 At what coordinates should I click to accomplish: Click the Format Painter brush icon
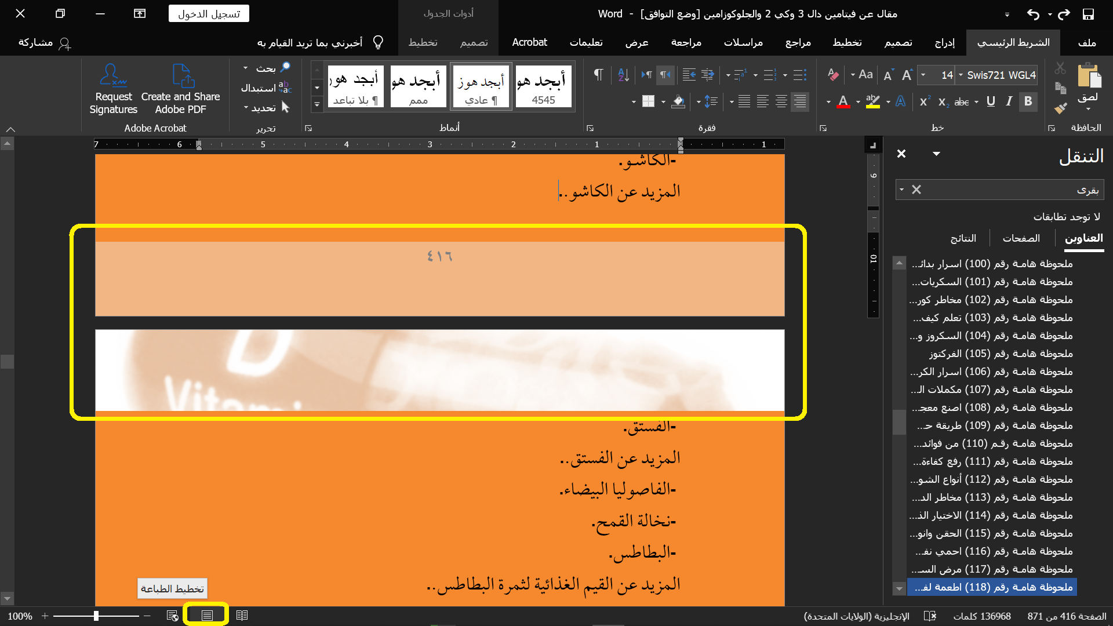pos(1060,108)
